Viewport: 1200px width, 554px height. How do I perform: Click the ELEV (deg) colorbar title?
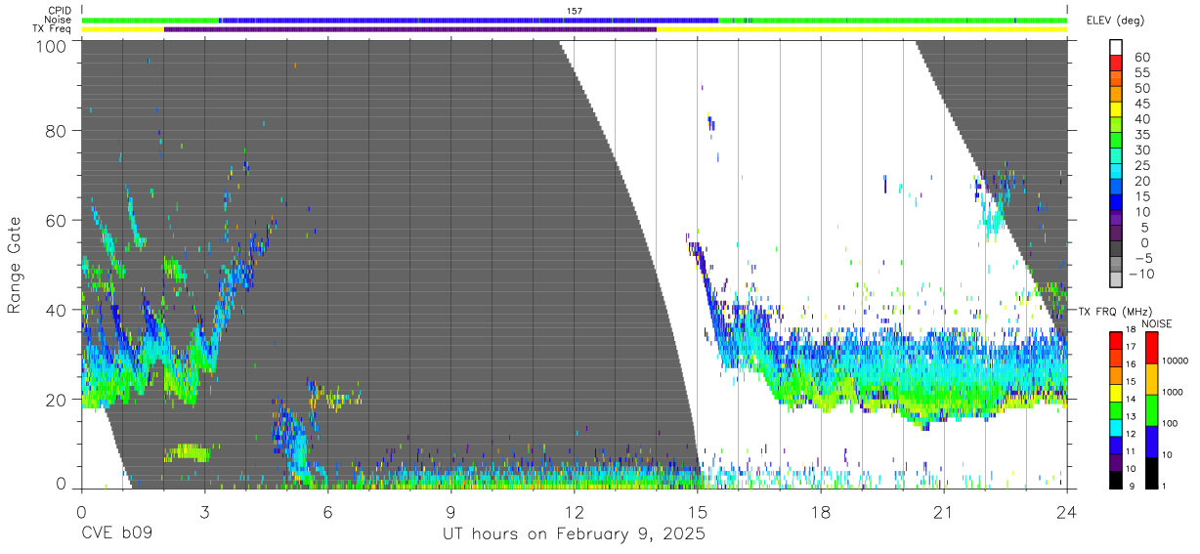point(1116,21)
